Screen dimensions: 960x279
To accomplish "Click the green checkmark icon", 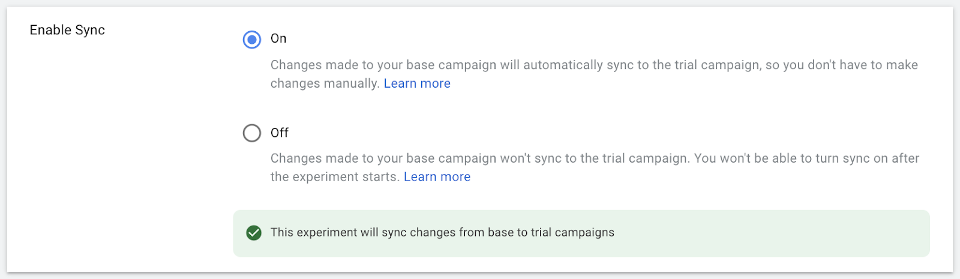I will point(254,233).
